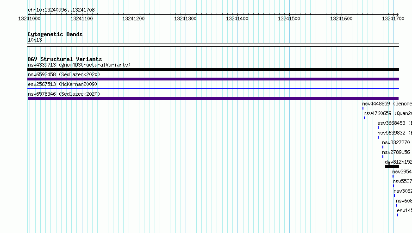Screen dimensions: 412x233
Task: Click the 13241300 ruler coordinate
Action: pos(185,18)
